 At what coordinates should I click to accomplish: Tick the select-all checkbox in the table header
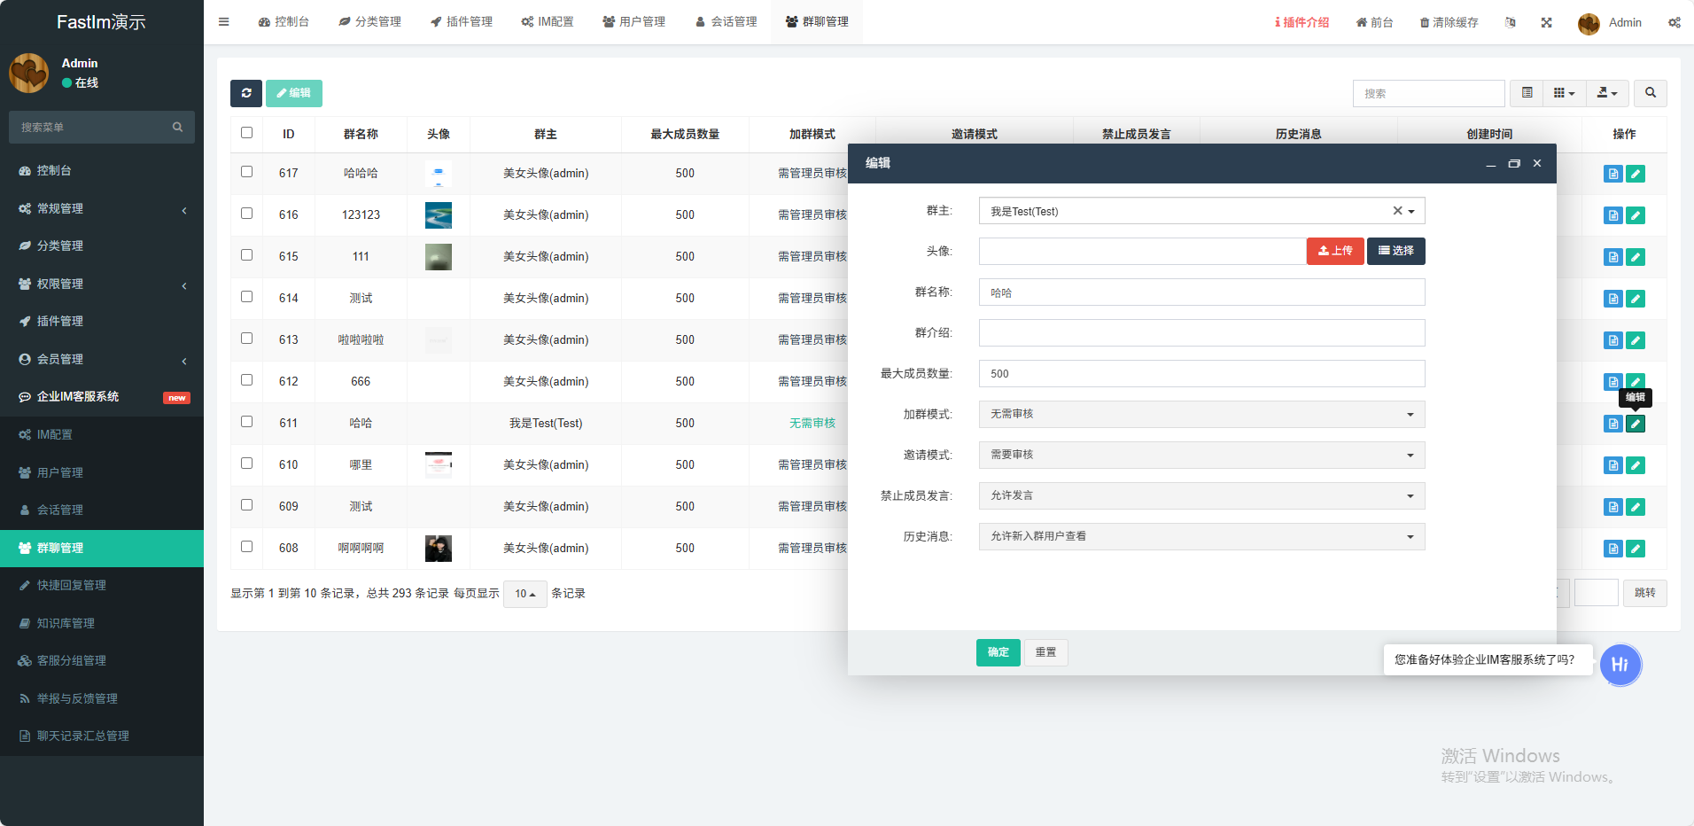click(x=246, y=133)
